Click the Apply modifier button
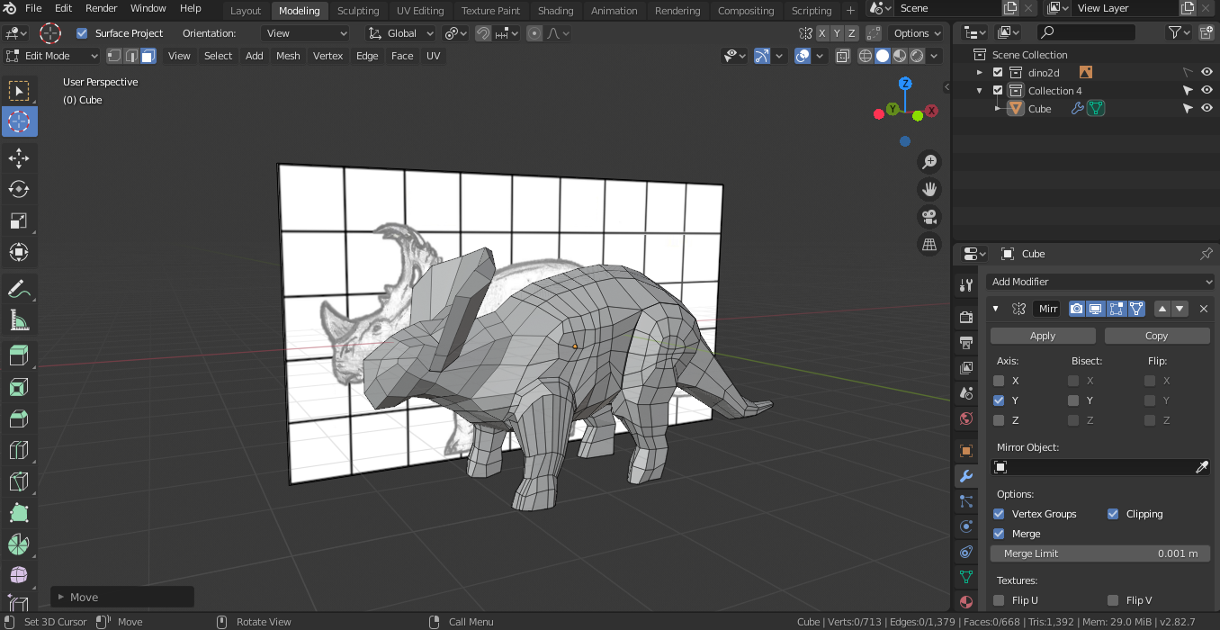 point(1043,336)
